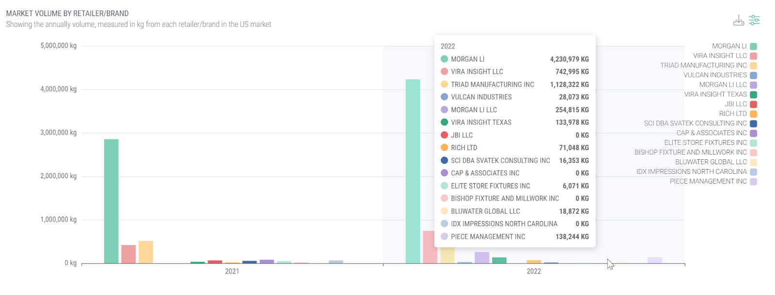The width and height of the screenshot is (775, 295).
Task: Select the 2021 JBI LLC red bar
Action: point(215,262)
